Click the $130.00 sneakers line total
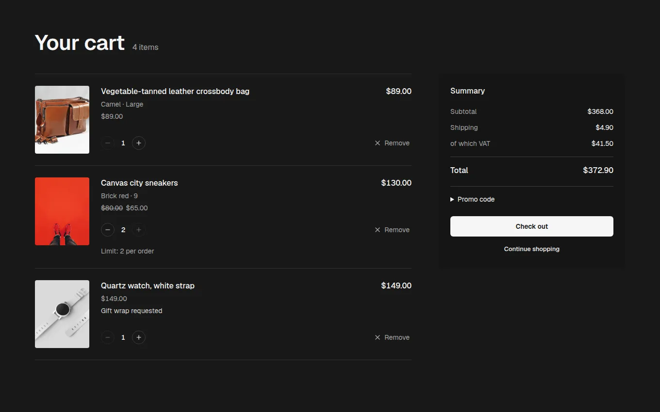660x412 pixels. 396,183
